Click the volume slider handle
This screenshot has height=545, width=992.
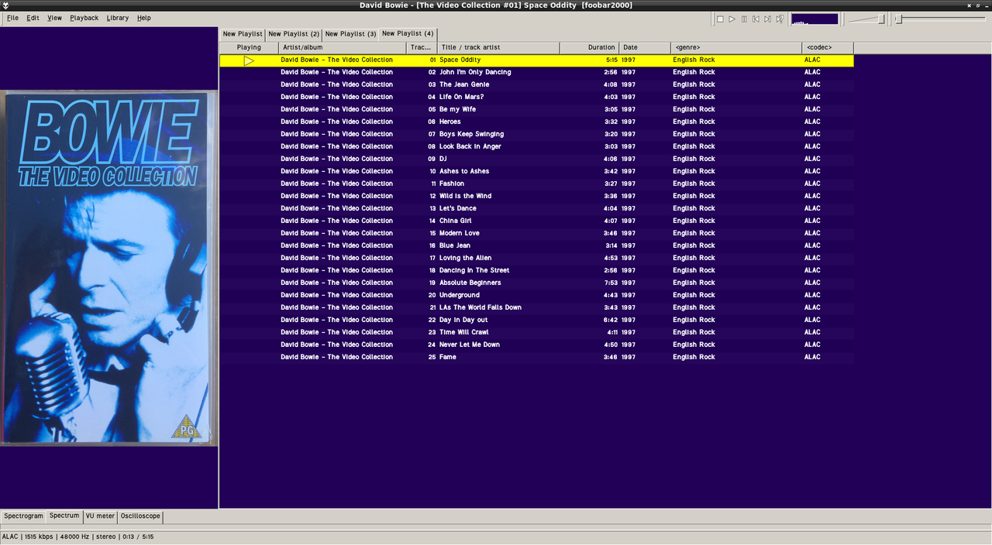881,19
